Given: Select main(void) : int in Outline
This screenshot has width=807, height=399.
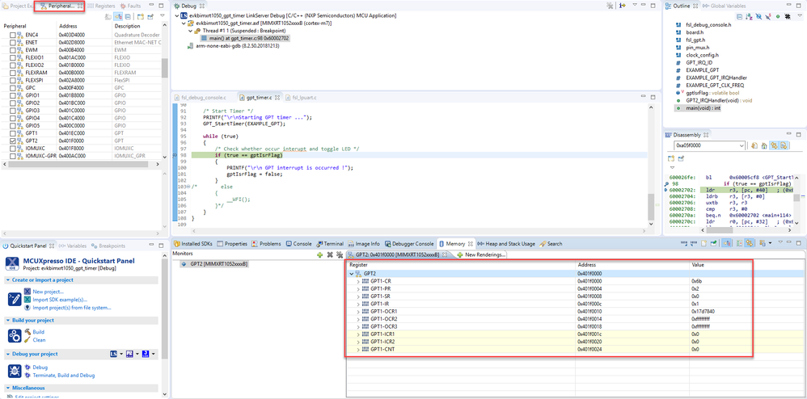Looking at the screenshot, I should [x=701, y=108].
